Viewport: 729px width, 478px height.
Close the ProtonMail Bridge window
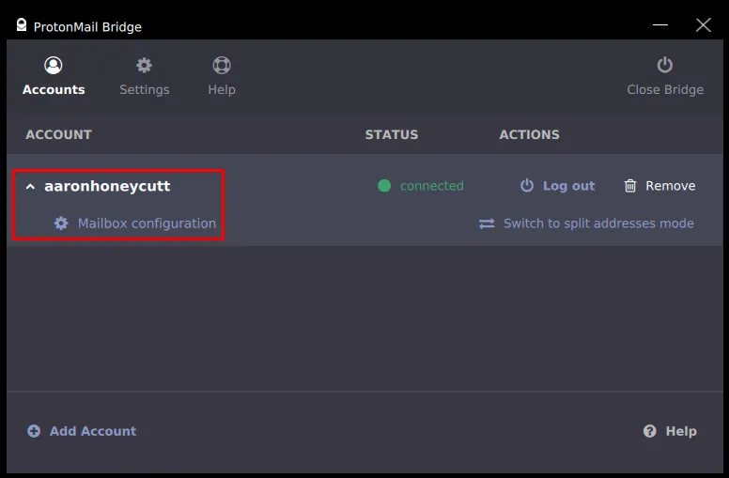704,24
